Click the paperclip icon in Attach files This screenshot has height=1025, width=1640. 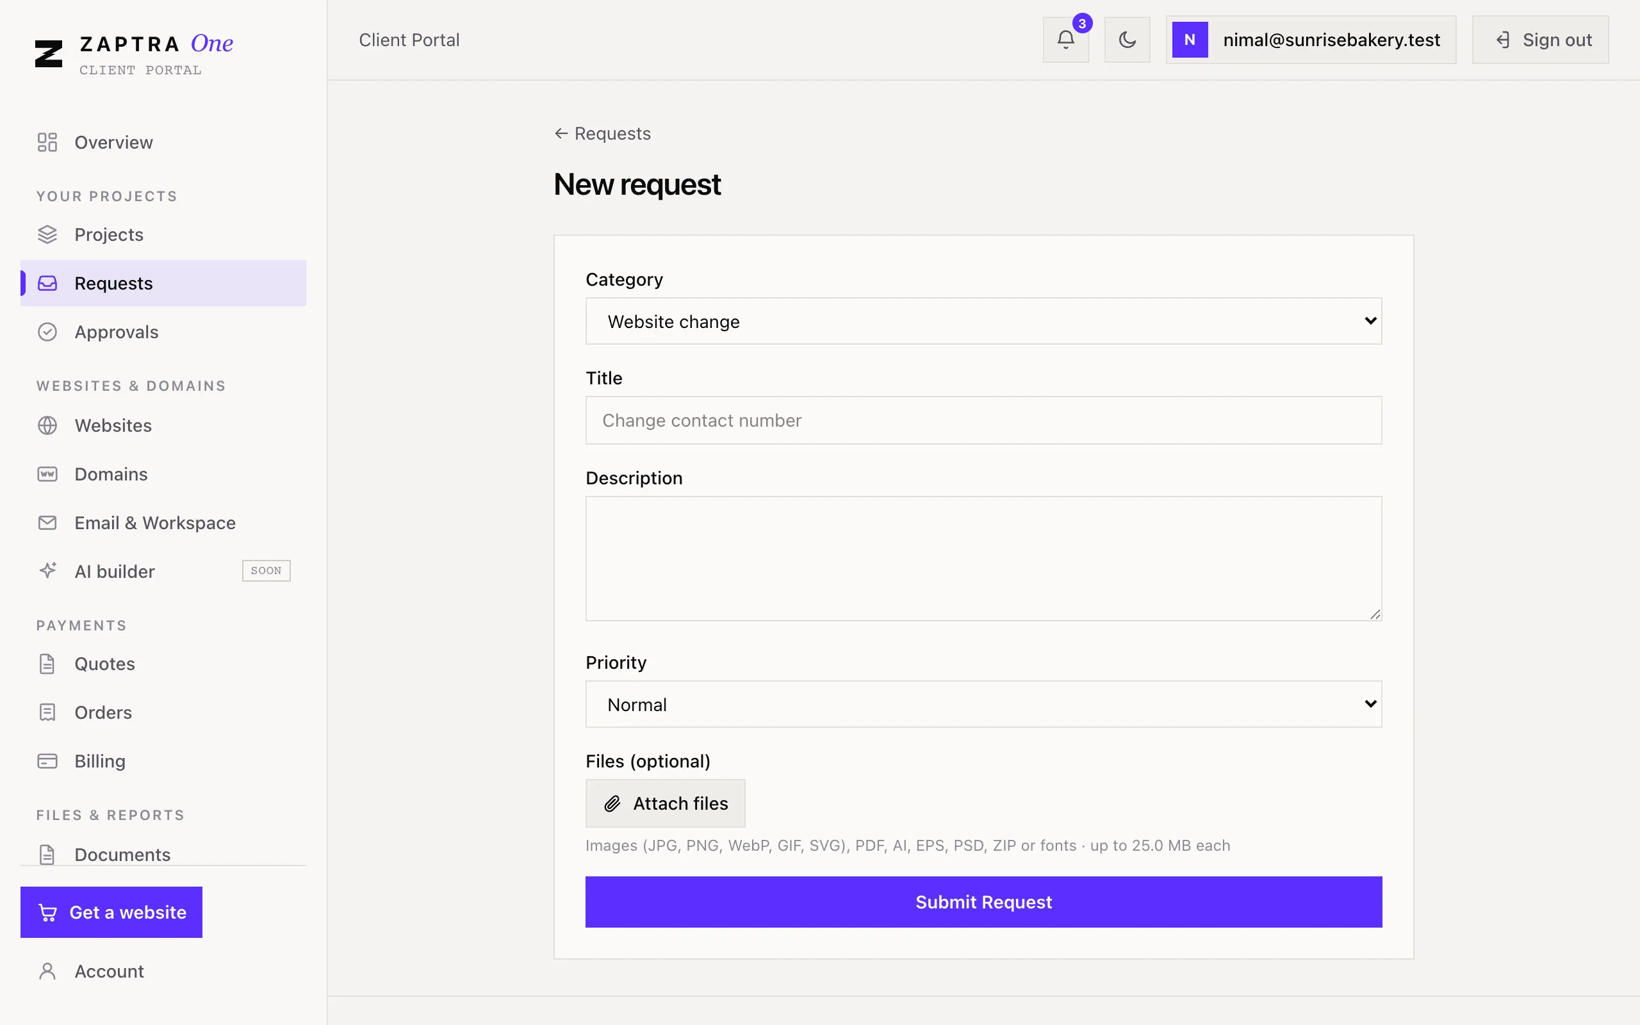pyautogui.click(x=612, y=804)
